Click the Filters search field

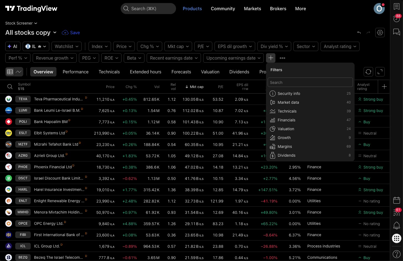310,82
